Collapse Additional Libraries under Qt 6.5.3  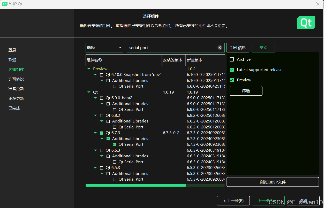point(102,173)
